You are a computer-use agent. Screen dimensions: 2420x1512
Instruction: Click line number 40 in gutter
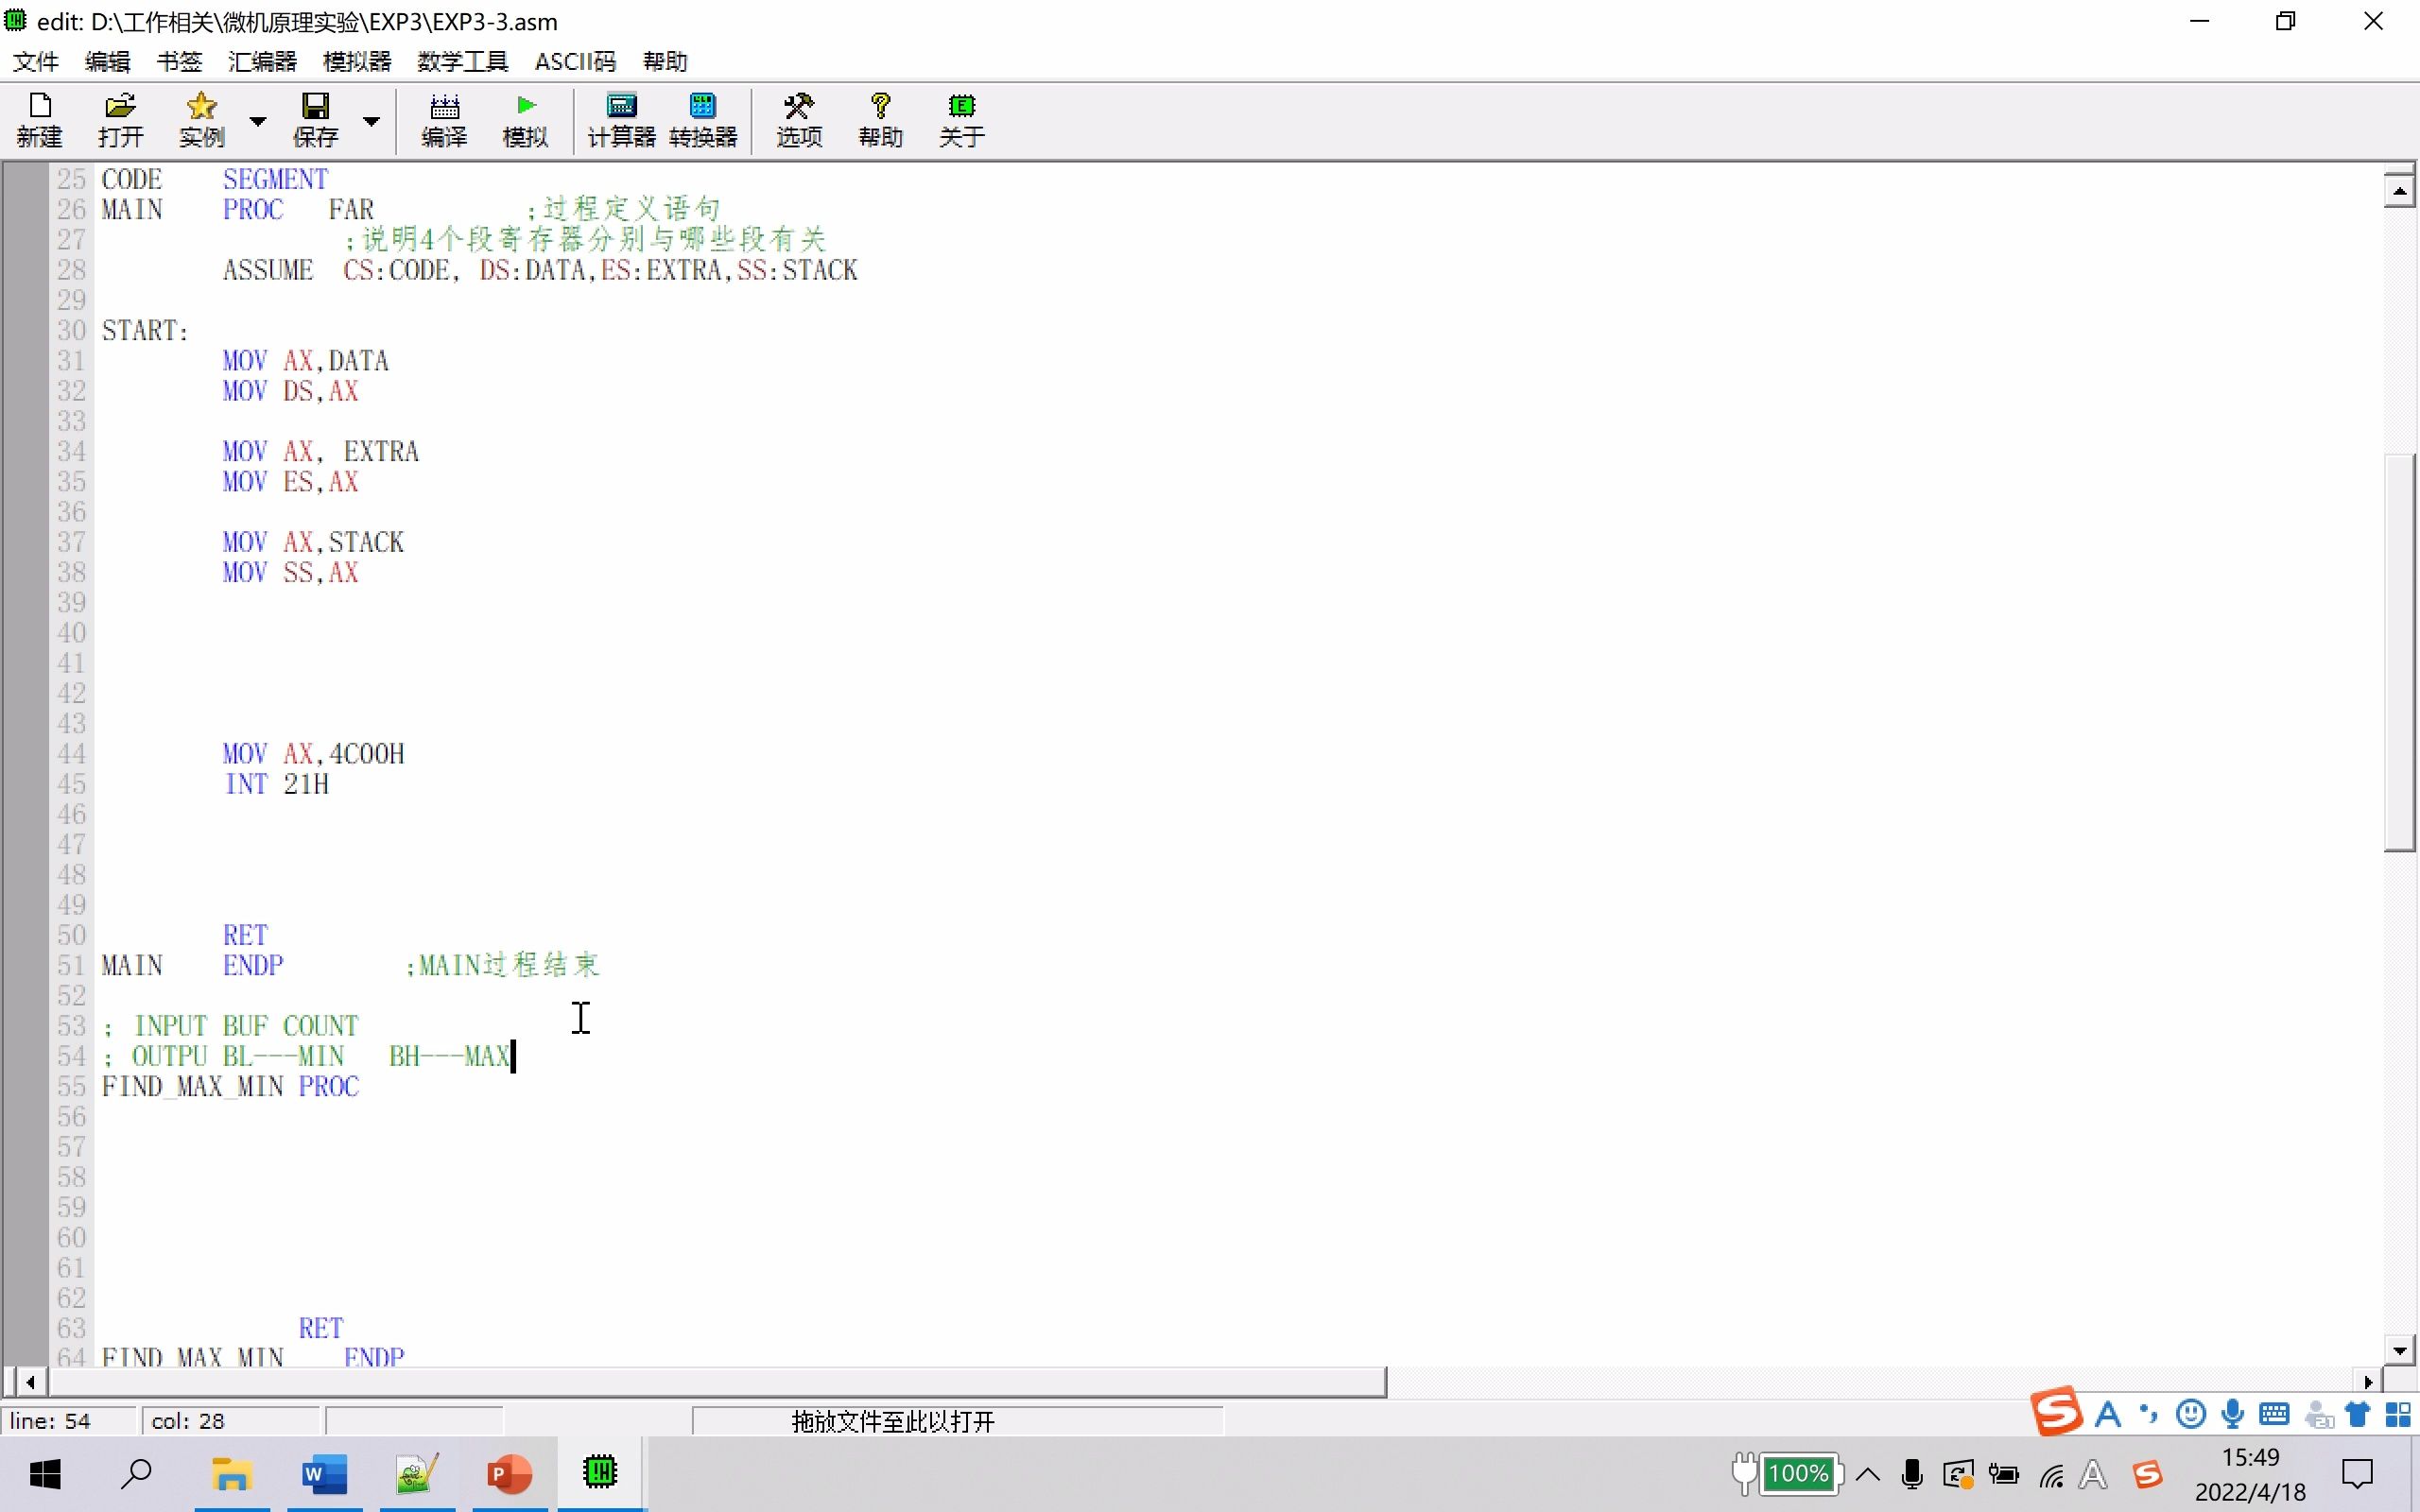click(71, 633)
